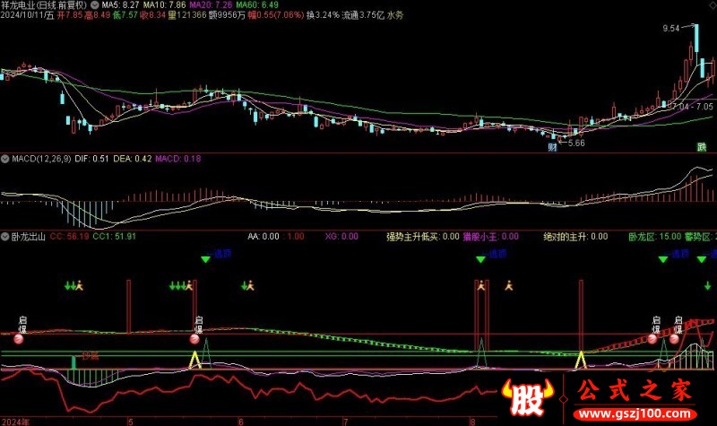The image size is (717, 426).
Task: Click the XG: 0.00 label
Action: 341,237
